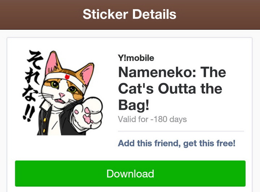Tap the 'Add this friend, get this free!' link
This screenshot has height=192, width=260.
(x=177, y=143)
